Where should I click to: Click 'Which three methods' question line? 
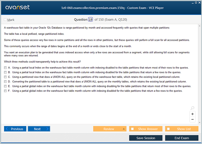coord(42,62)
